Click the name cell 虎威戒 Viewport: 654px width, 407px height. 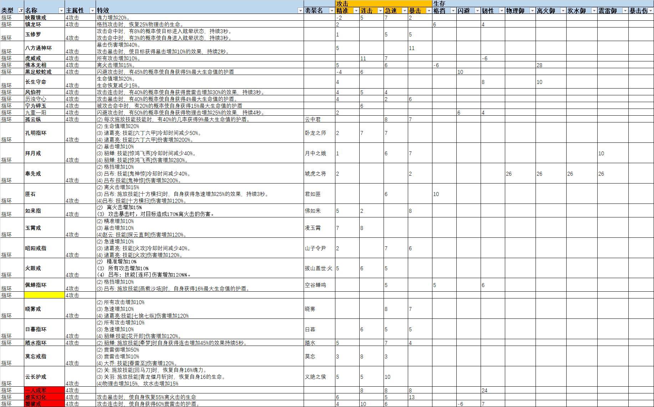tap(44, 58)
